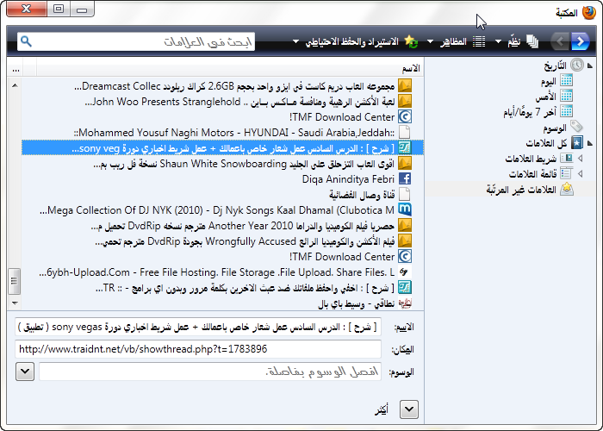Image resolution: width=603 pixels, height=431 pixels.
Task: Click icon of 6ybh-Upload.Com bookmark
Action: [405, 272]
